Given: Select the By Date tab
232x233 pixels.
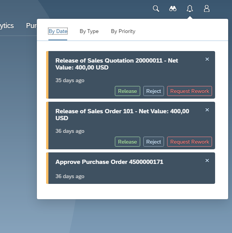Looking at the screenshot, I should click(58, 31).
